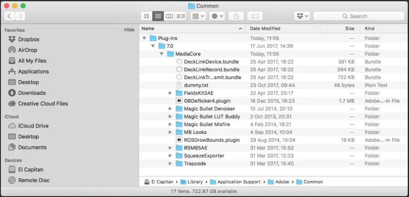Open the gear Action menu
This screenshot has width=409, height=197.
(217, 16)
